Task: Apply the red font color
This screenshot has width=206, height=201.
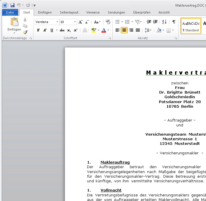Action: tap(104, 30)
